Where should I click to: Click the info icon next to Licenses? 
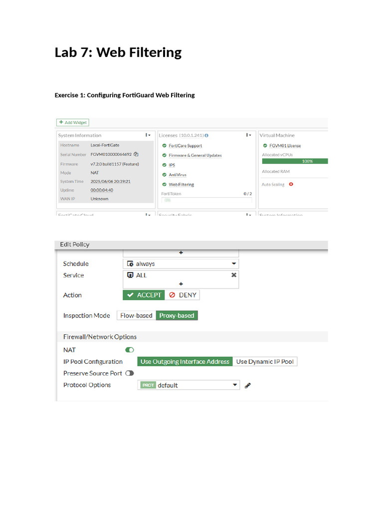click(206, 135)
